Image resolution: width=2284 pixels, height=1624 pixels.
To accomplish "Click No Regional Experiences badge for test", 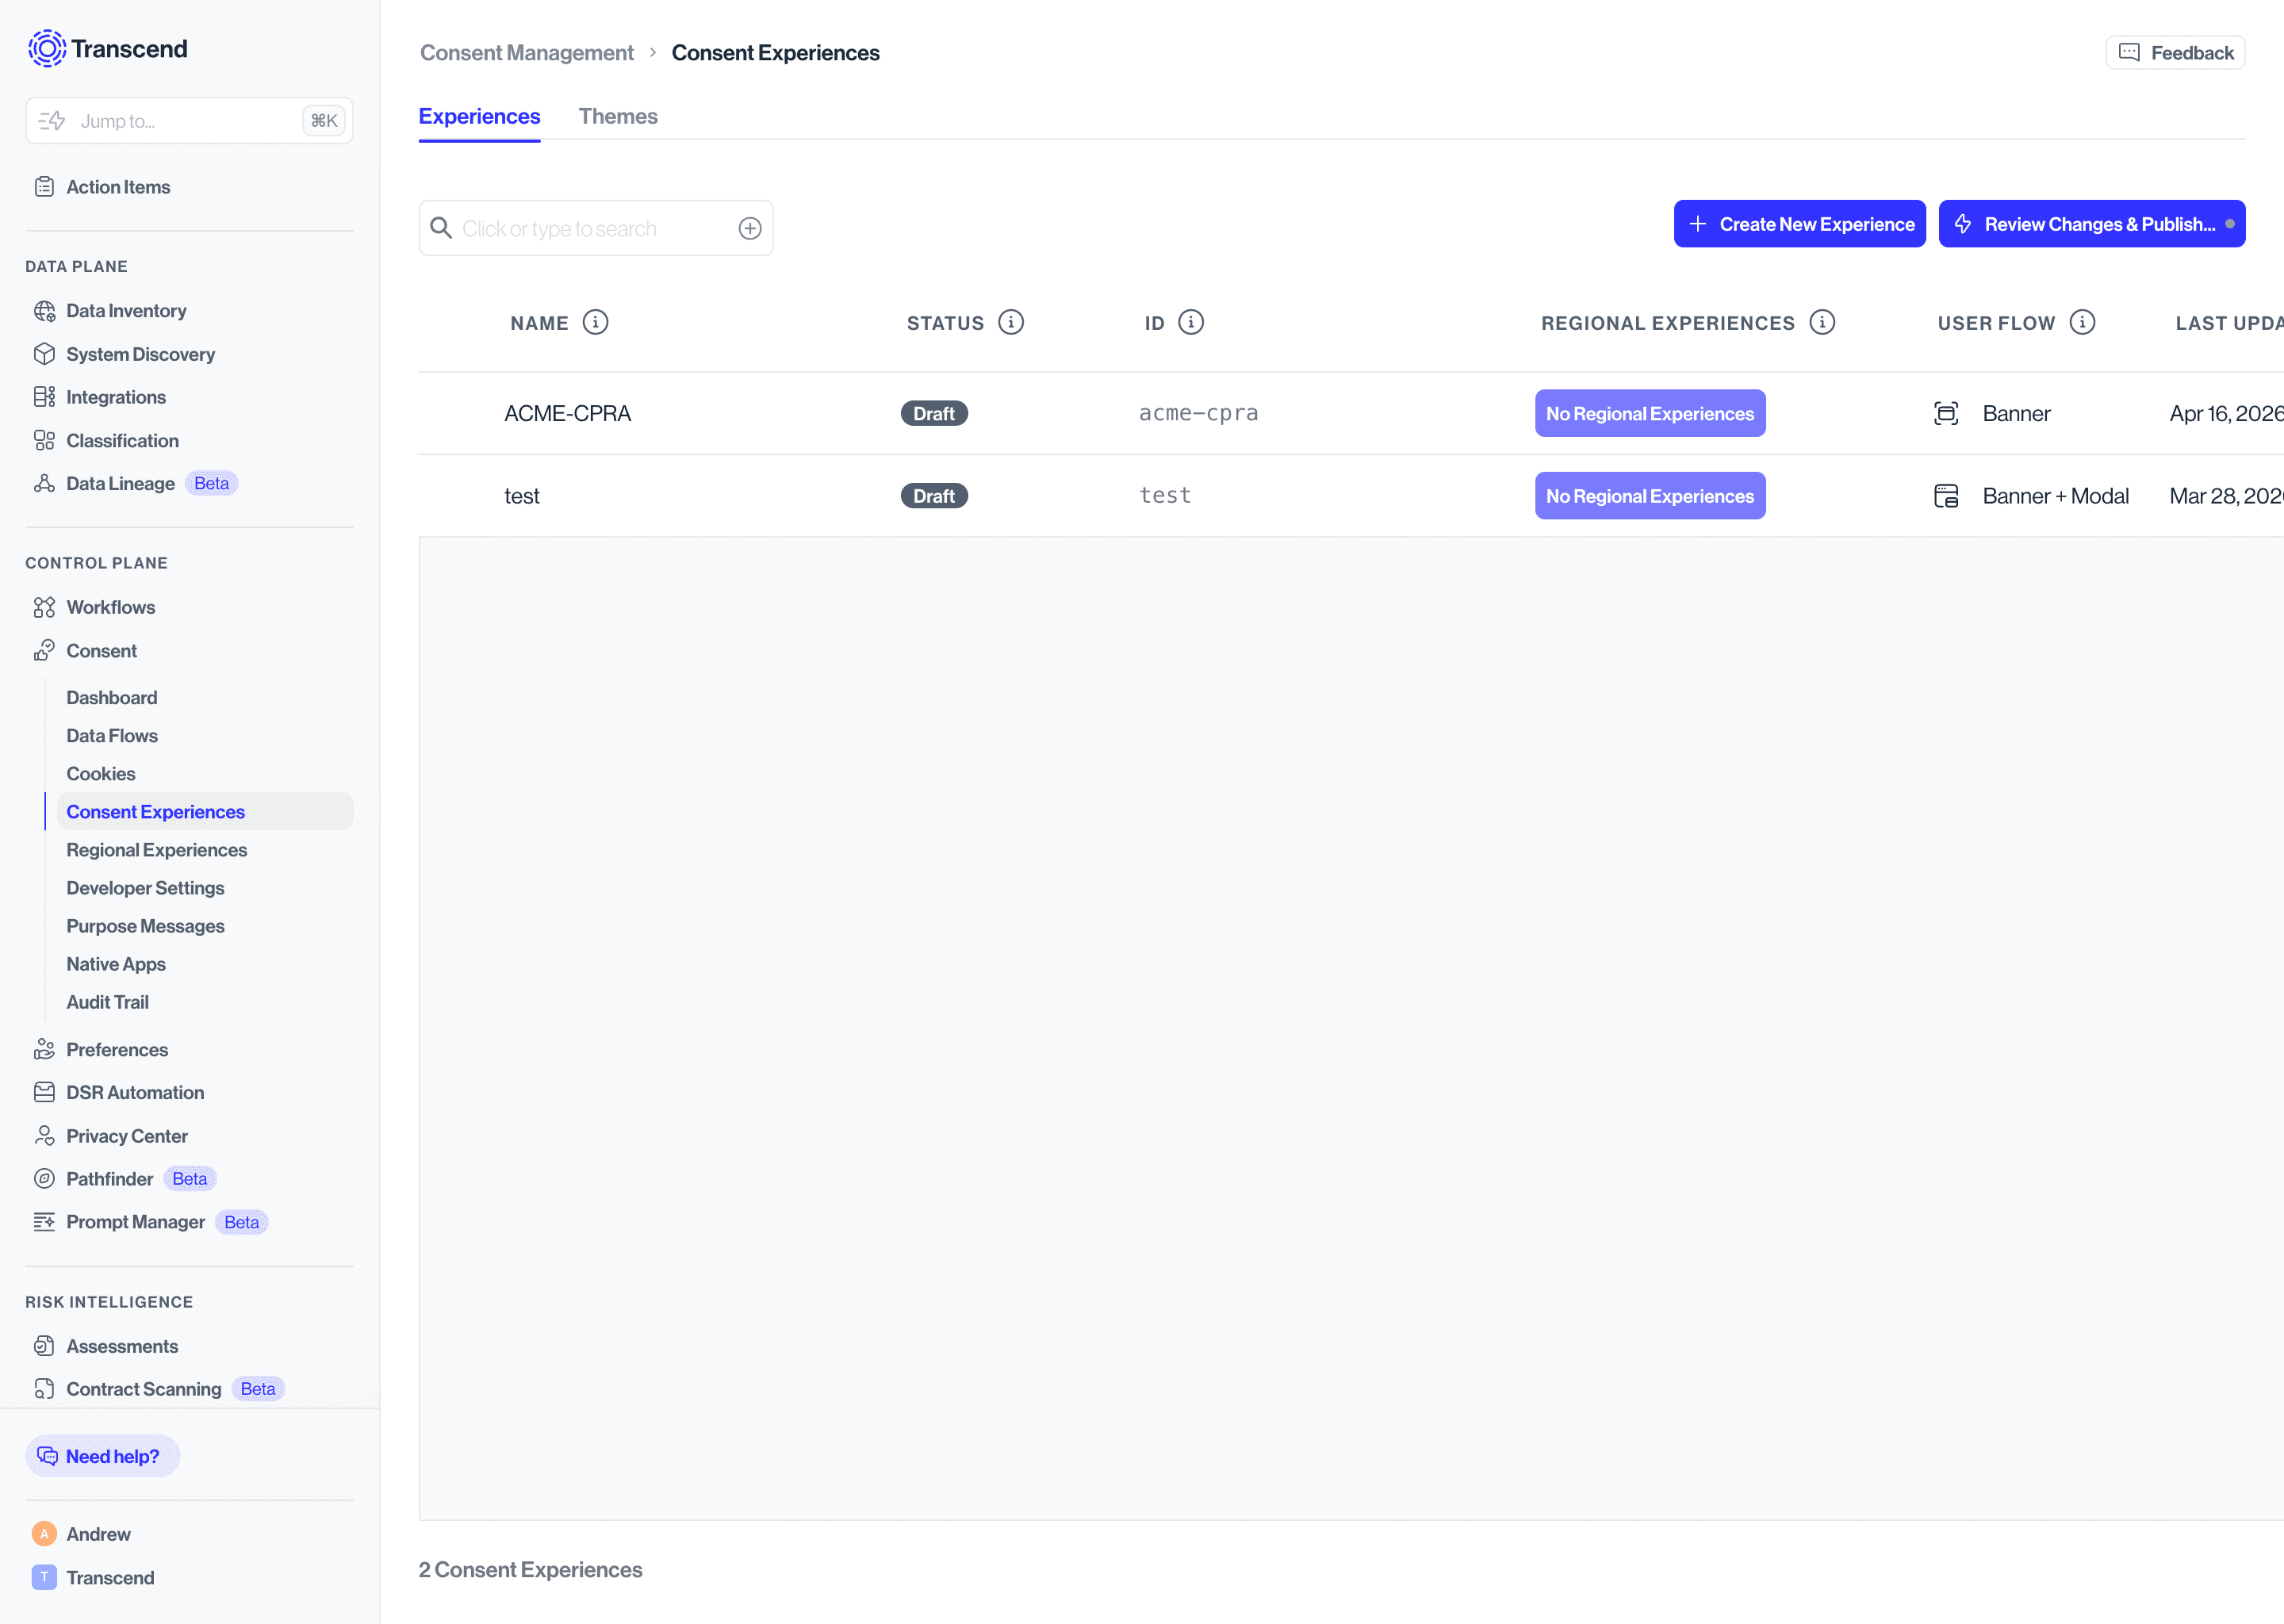I will click(x=1650, y=496).
